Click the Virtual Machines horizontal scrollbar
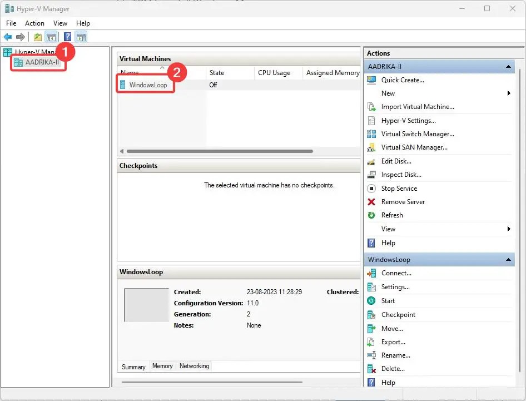Image resolution: width=526 pixels, height=401 pixels. coord(220,151)
